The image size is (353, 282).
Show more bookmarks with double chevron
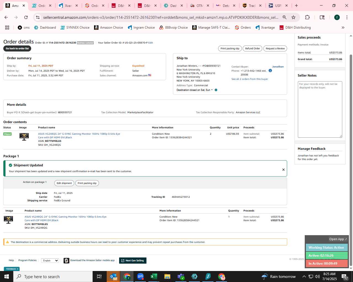pyautogui.click(x=343, y=28)
